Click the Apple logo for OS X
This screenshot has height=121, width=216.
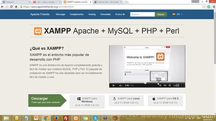(154, 98)
